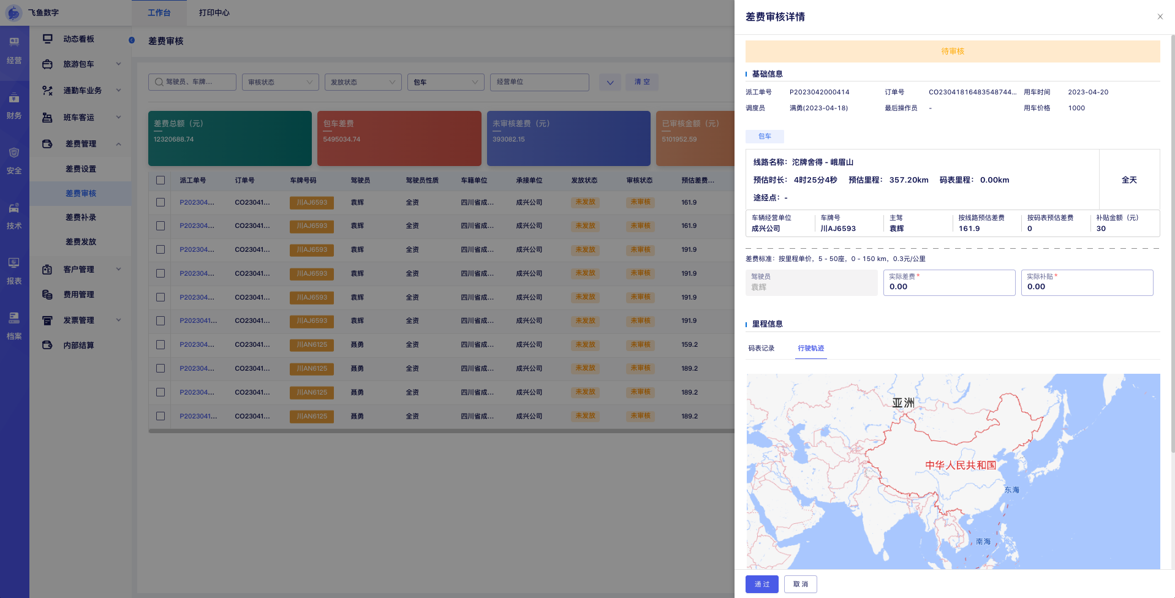Click the 通过 approve button

click(x=761, y=584)
